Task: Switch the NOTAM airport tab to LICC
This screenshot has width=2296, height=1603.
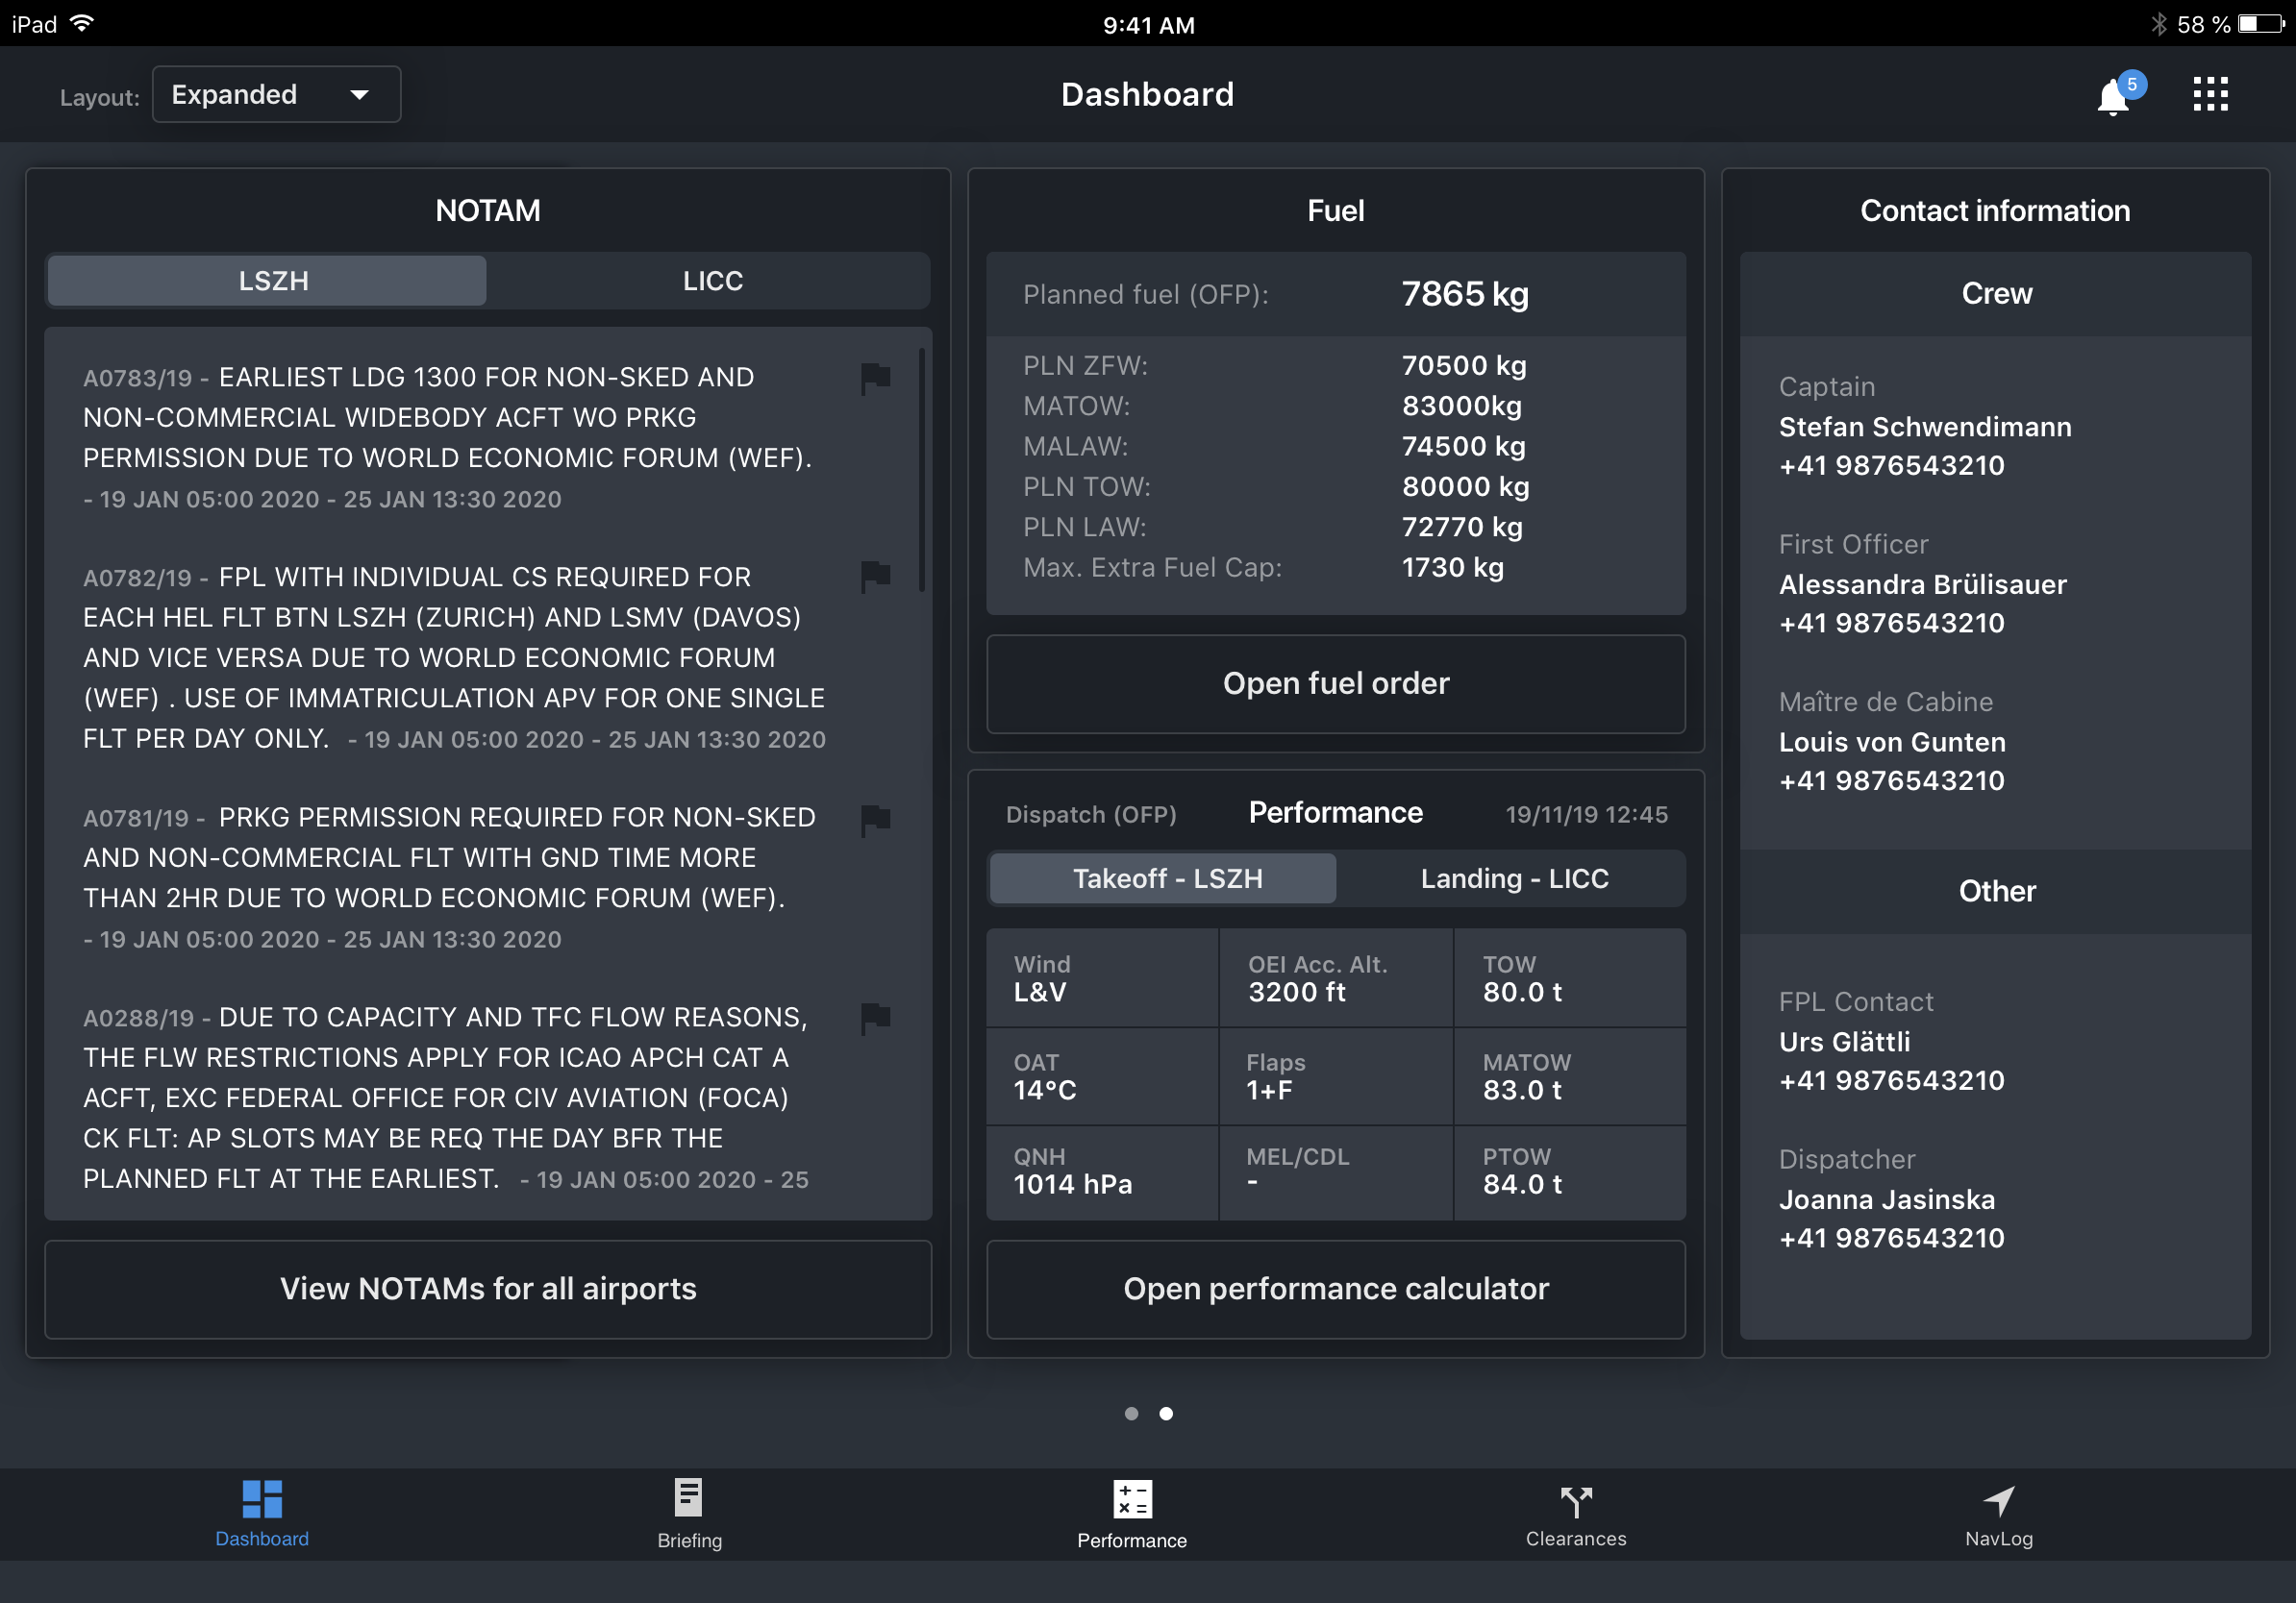Action: (x=712, y=281)
